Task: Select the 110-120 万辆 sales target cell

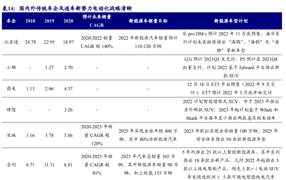Action: pos(148,42)
